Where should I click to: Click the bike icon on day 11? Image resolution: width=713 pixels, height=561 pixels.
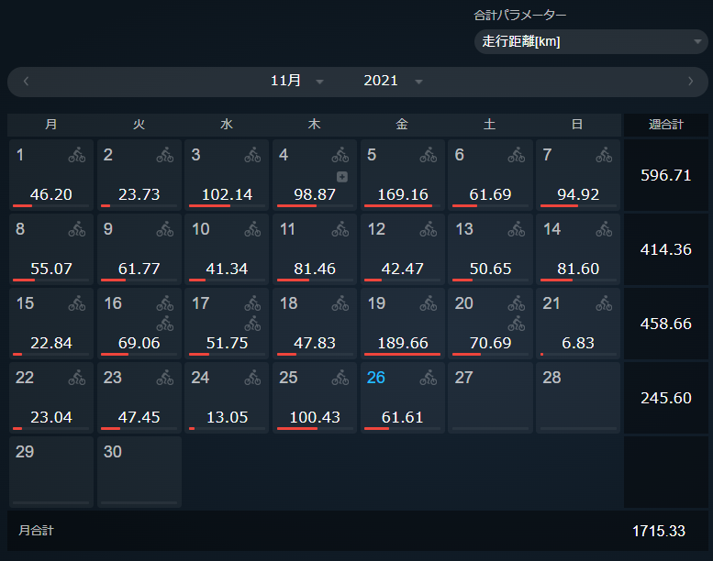[340, 229]
